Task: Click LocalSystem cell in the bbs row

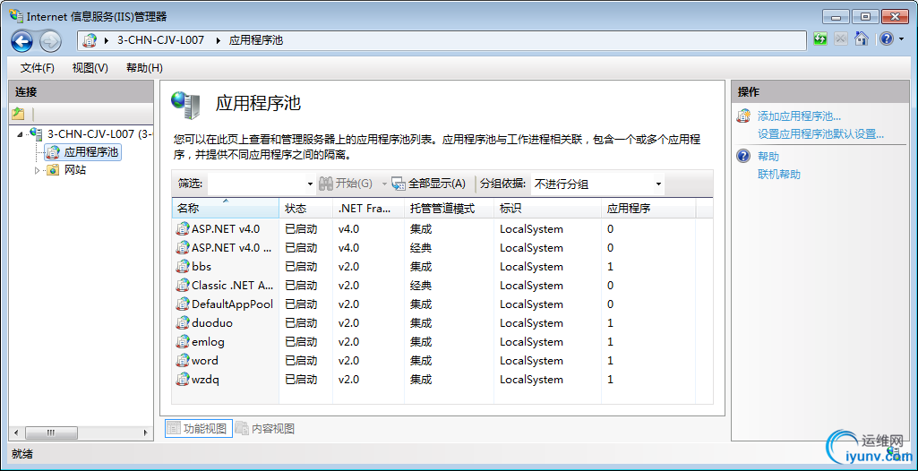Action: [x=531, y=267]
